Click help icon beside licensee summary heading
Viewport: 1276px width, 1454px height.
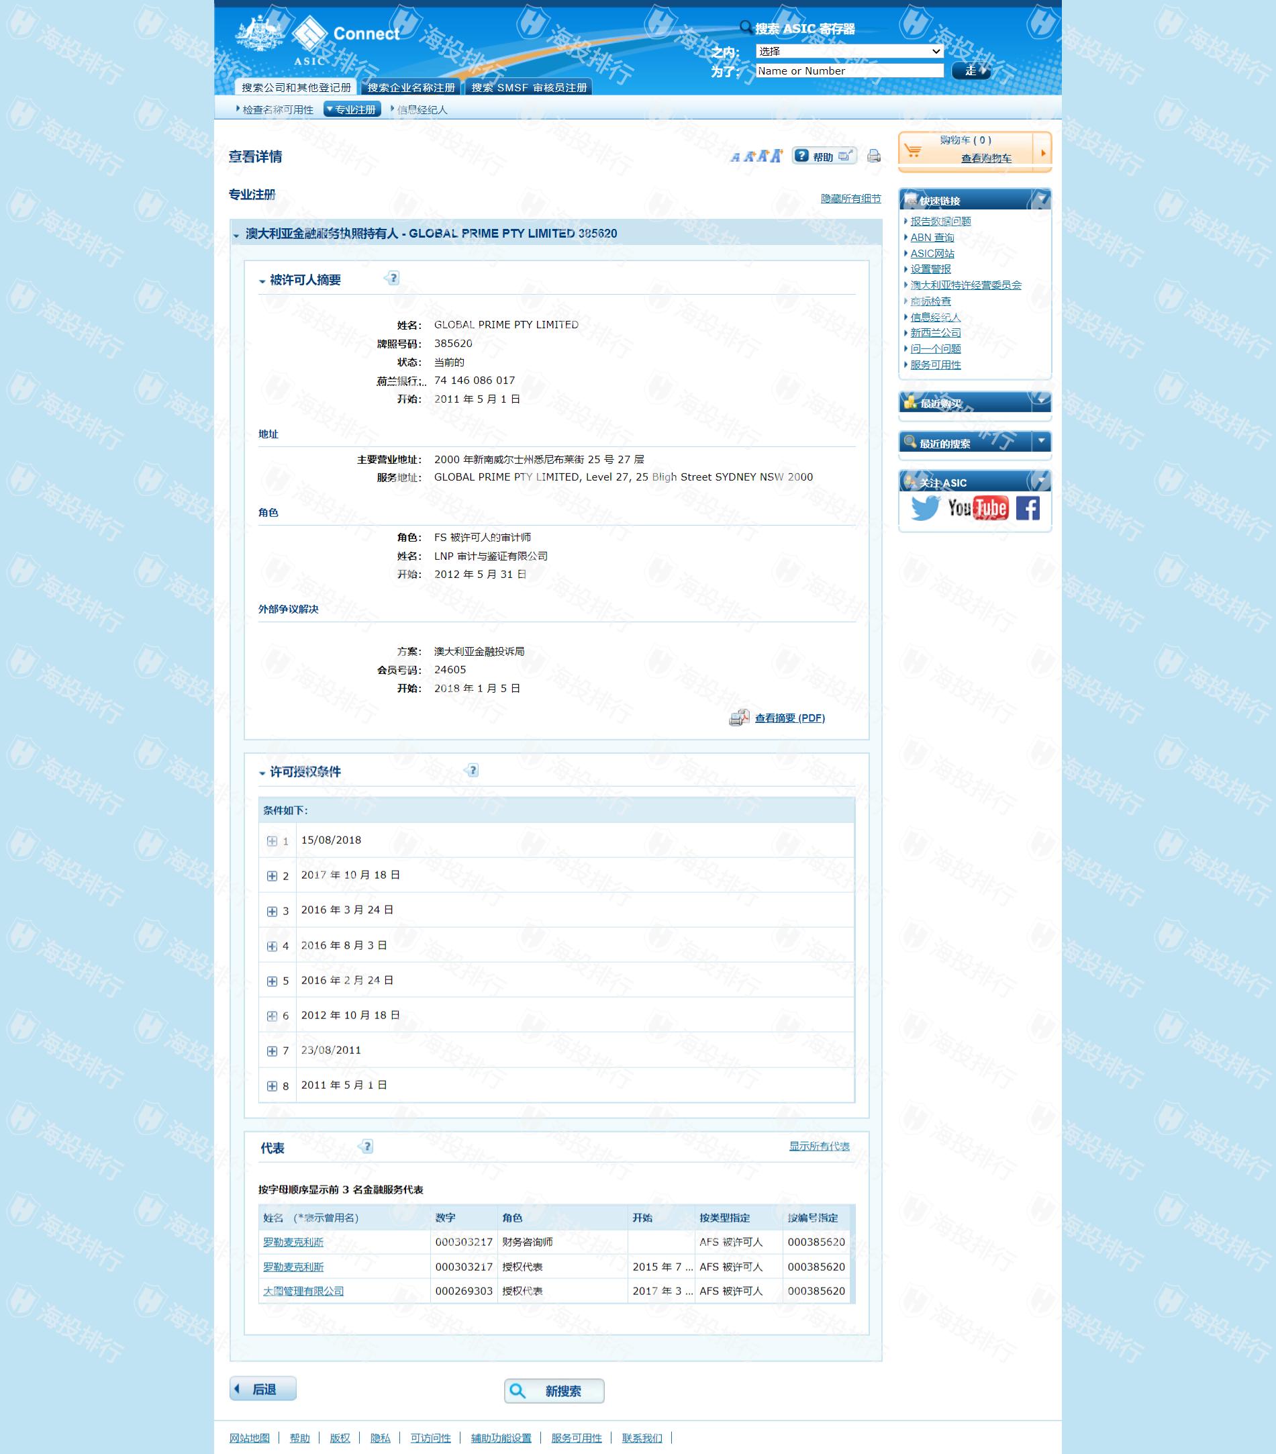(393, 278)
